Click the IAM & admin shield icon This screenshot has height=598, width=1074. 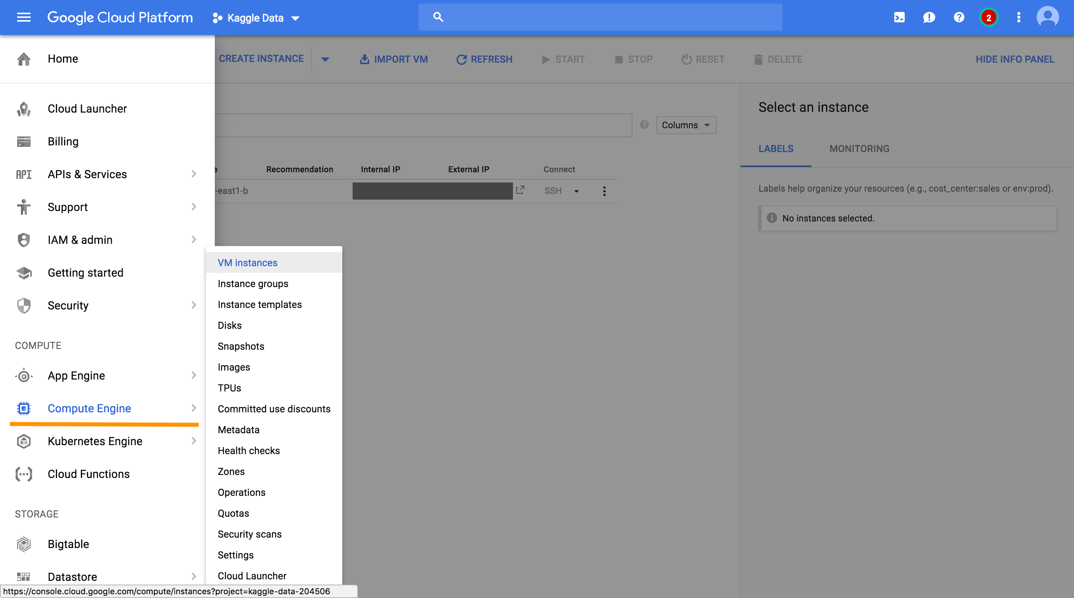point(24,240)
